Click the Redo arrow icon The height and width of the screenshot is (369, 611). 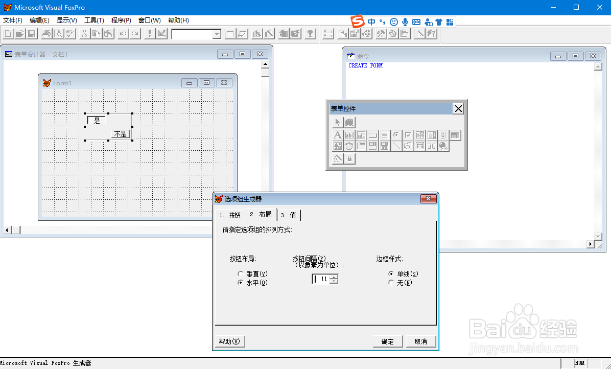click(x=135, y=34)
